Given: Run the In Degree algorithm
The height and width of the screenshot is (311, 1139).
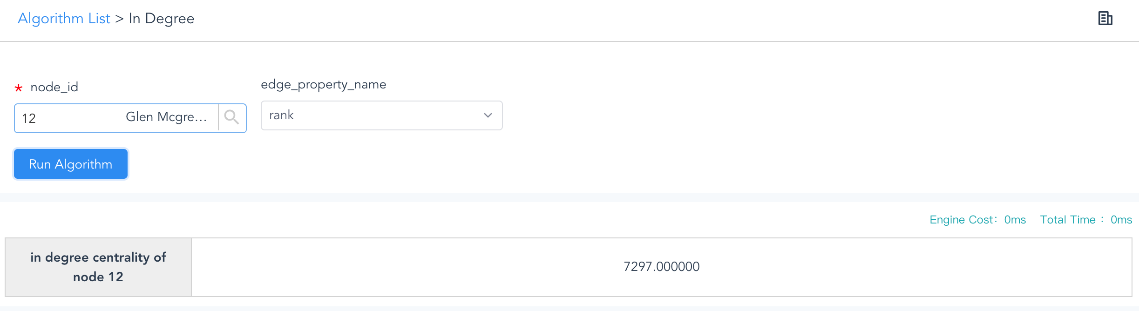Looking at the screenshot, I should click(x=71, y=164).
